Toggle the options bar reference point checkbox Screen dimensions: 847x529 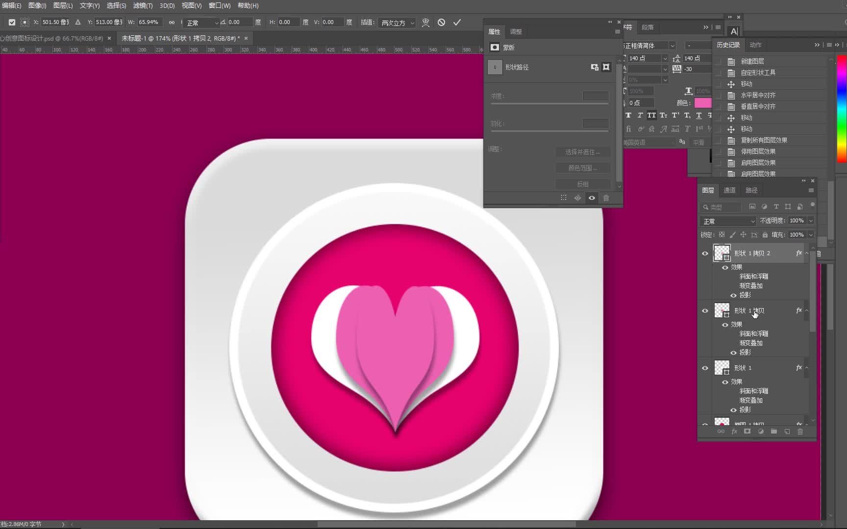[12, 23]
